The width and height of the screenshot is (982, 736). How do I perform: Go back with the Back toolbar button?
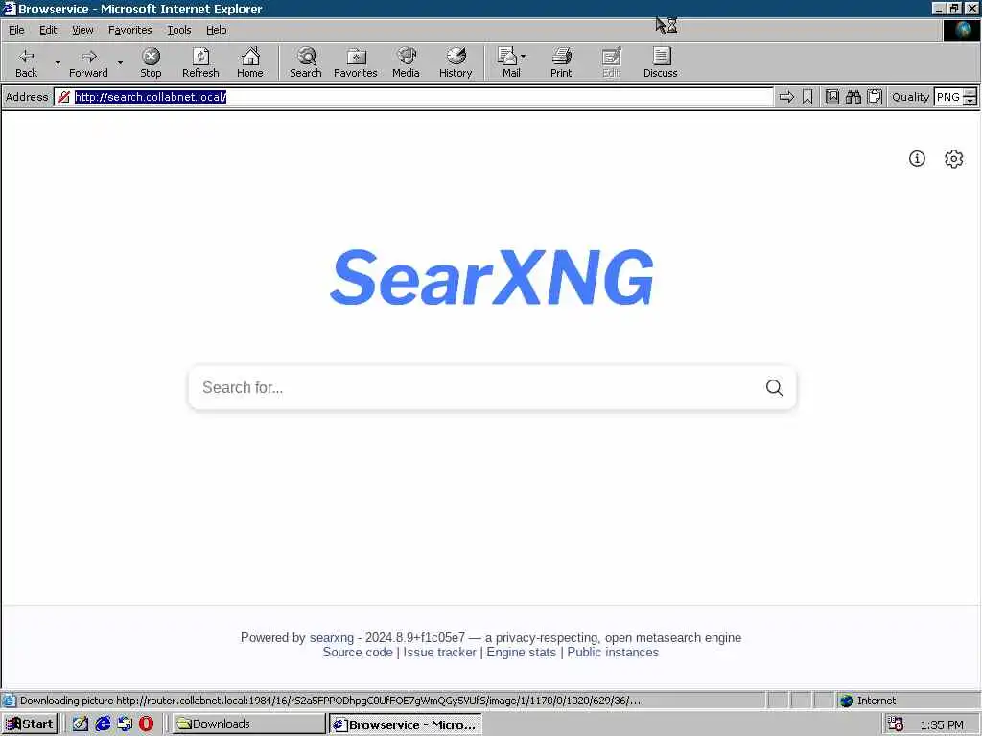coord(26,62)
